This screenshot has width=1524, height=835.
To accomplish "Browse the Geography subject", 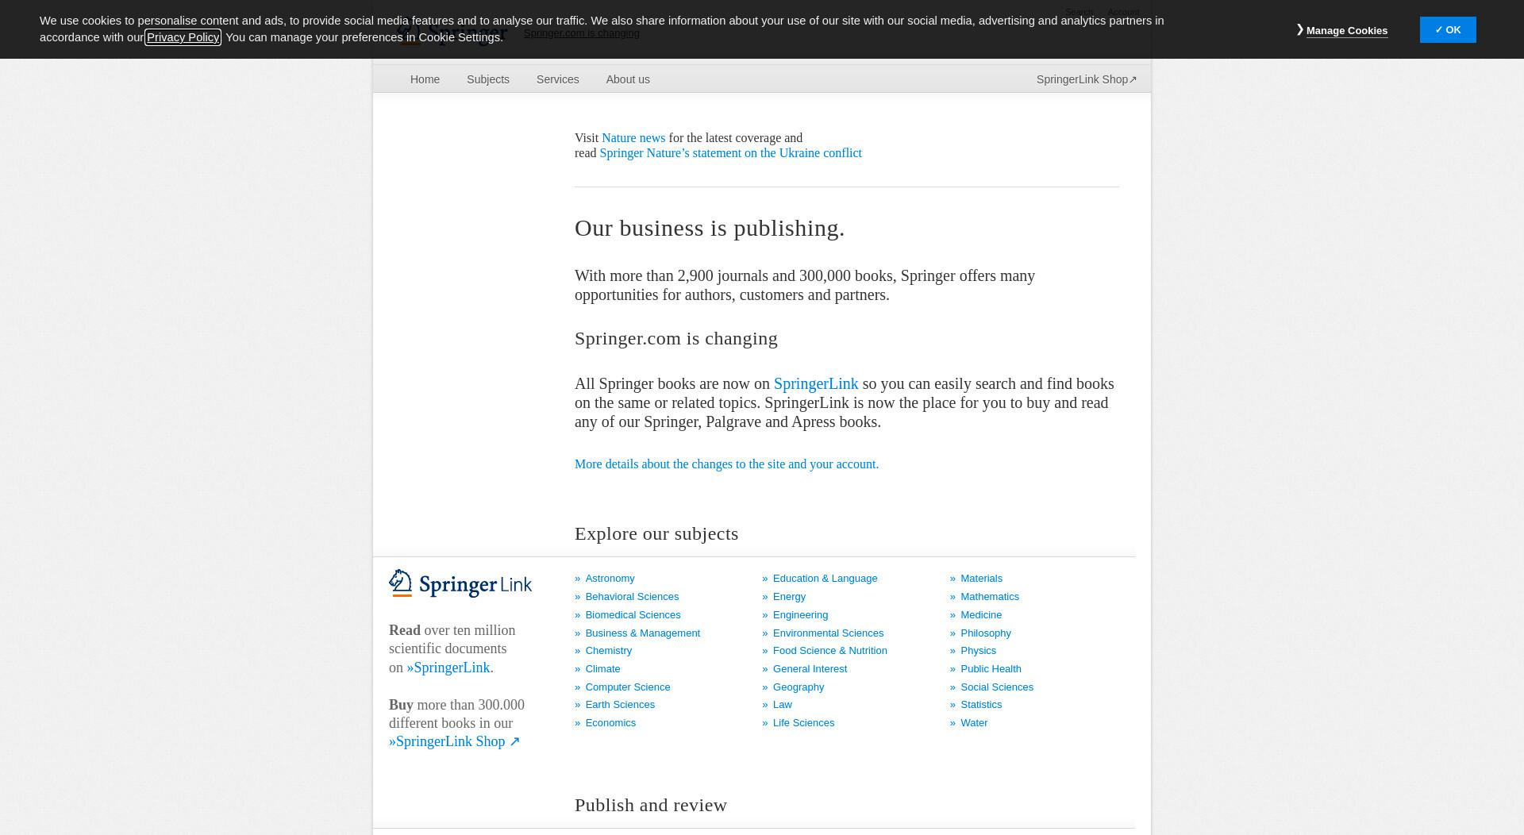I will click(x=799, y=687).
